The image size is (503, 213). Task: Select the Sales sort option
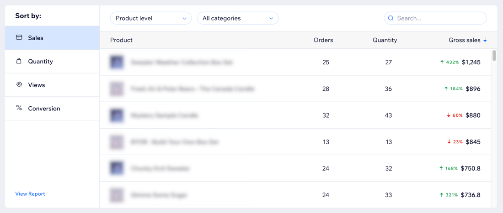(52, 38)
